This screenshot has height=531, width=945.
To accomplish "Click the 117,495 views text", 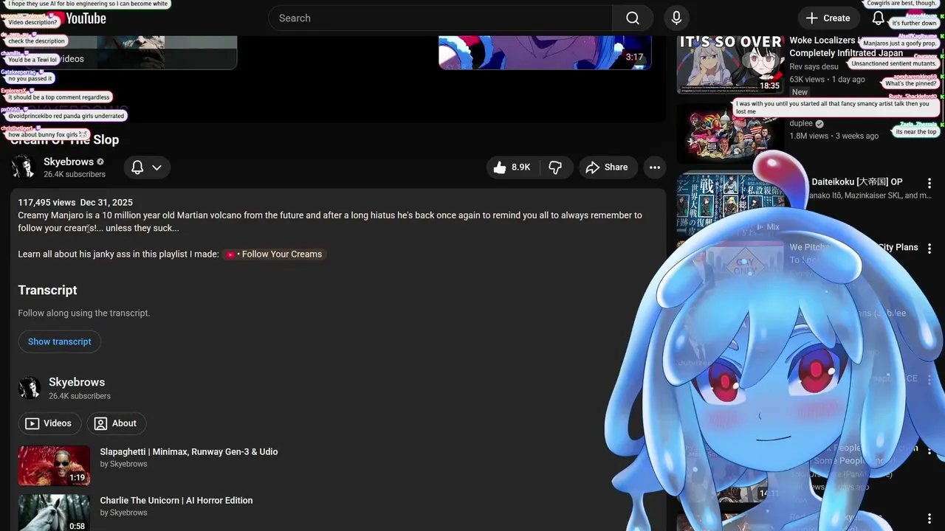I will coord(47,202).
